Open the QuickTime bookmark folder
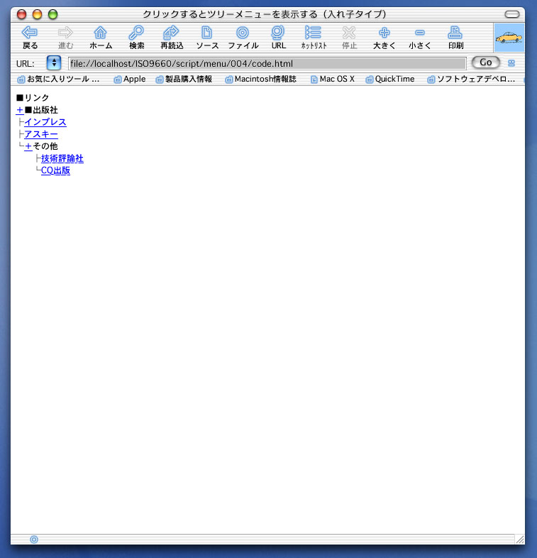This screenshot has height=558, width=537. coord(390,79)
